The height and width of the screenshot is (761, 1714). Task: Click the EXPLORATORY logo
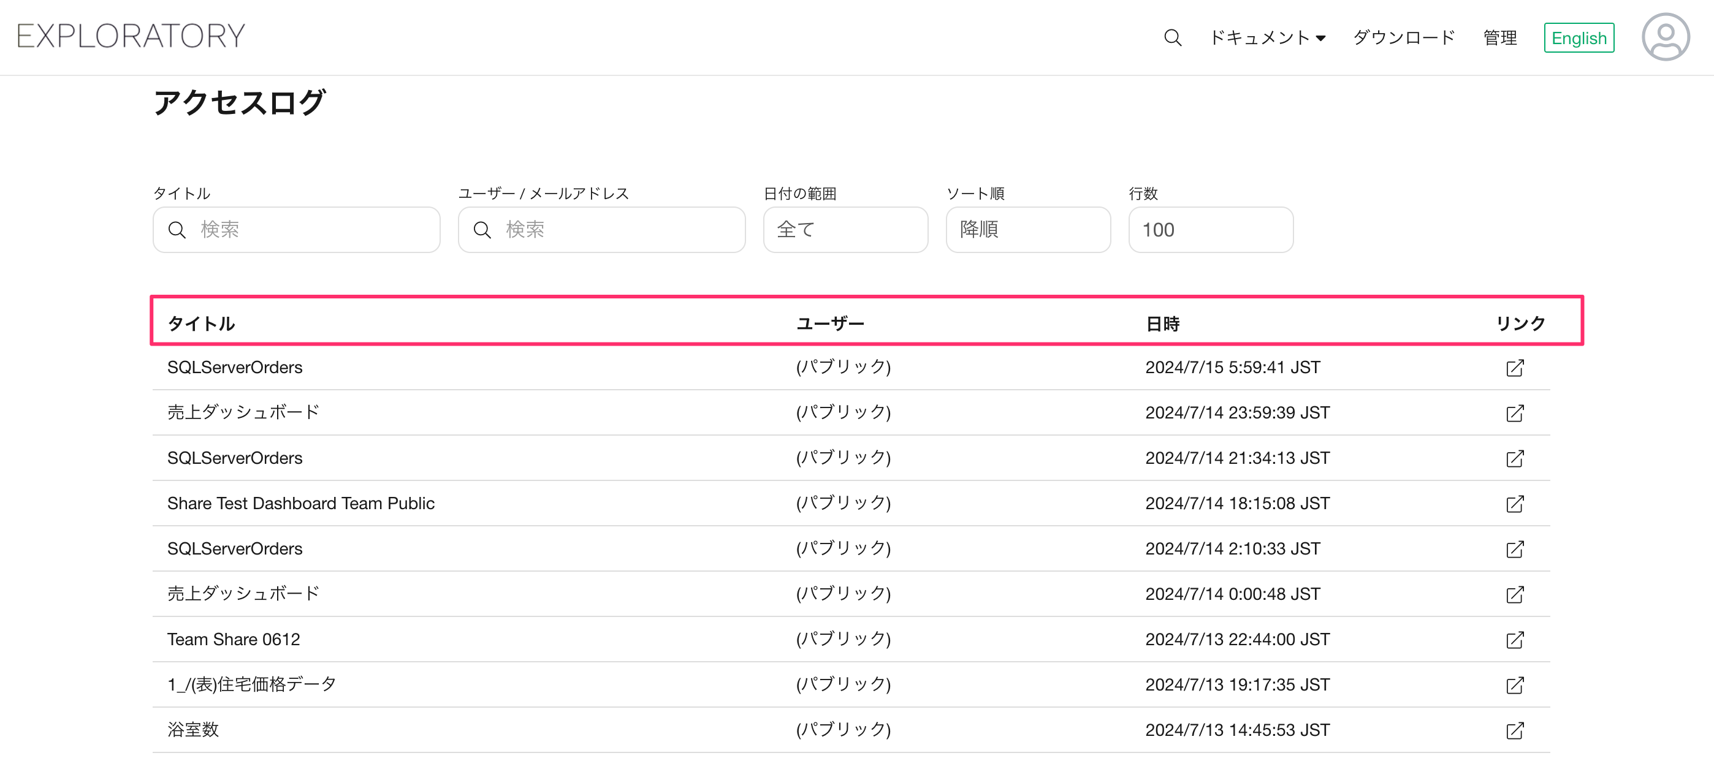(x=131, y=36)
